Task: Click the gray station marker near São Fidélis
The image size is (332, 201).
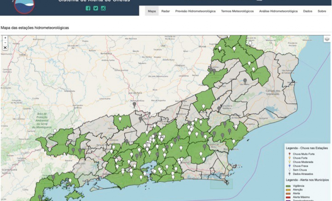Action: (245, 80)
